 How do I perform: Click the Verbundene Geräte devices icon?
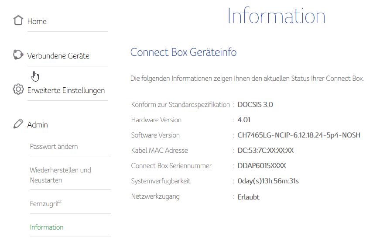click(x=18, y=55)
